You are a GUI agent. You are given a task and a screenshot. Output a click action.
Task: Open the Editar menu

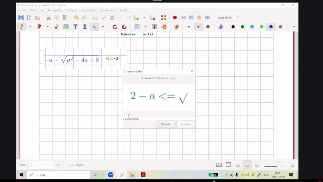[x=34, y=10]
